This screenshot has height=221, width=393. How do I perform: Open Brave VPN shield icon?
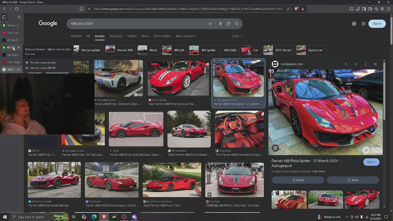tap(382, 9)
